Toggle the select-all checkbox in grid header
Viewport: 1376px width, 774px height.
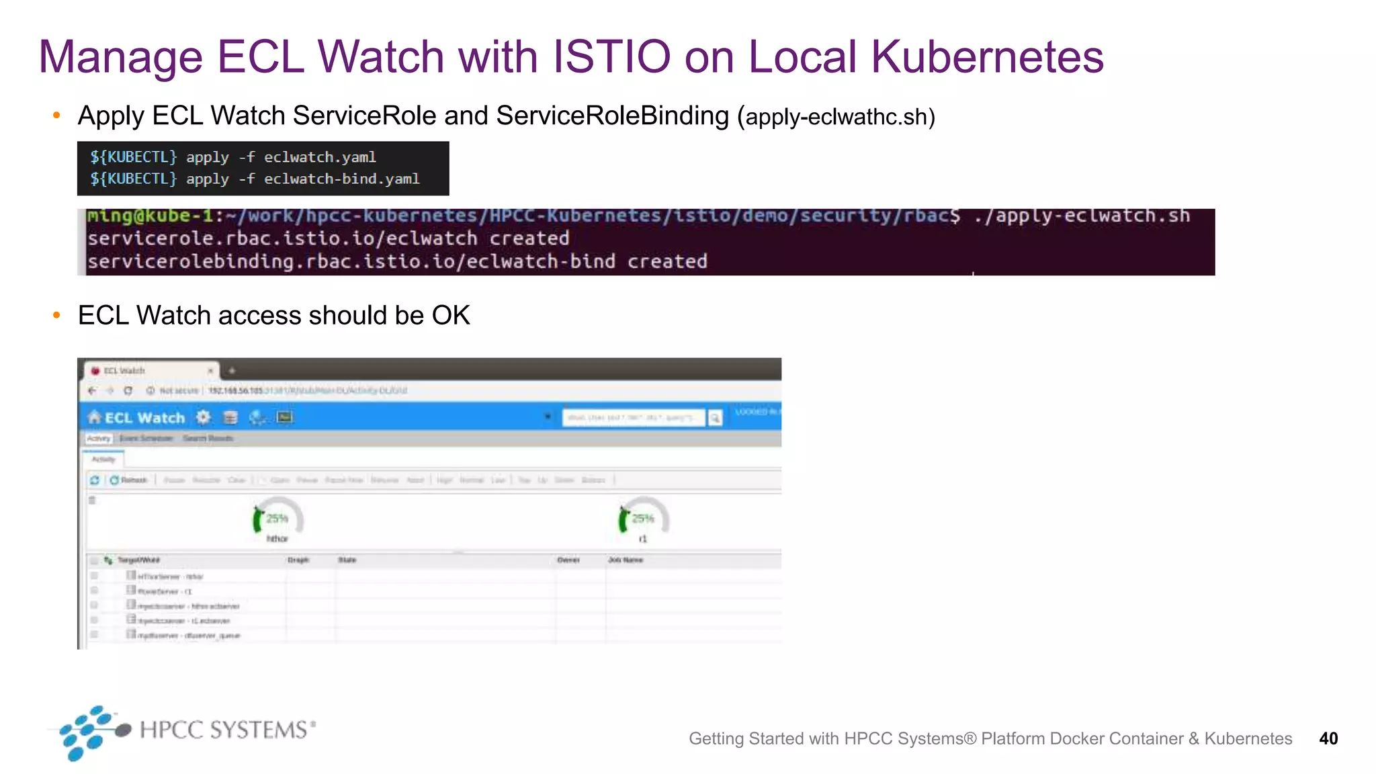[x=94, y=560]
